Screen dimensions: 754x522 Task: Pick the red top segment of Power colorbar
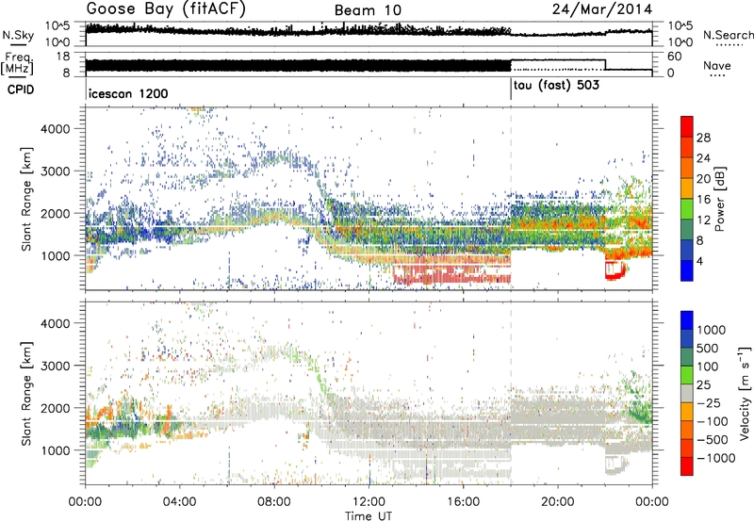687,126
